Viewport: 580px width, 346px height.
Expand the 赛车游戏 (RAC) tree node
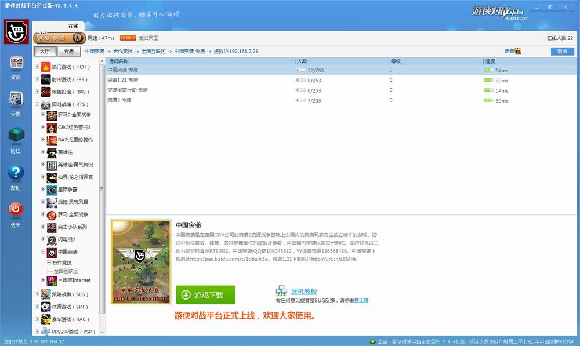click(x=37, y=319)
